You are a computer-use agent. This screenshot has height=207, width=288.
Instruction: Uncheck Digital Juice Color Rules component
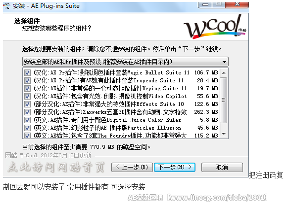click(x=27, y=120)
